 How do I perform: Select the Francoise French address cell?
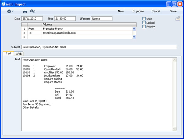click(87, 29)
